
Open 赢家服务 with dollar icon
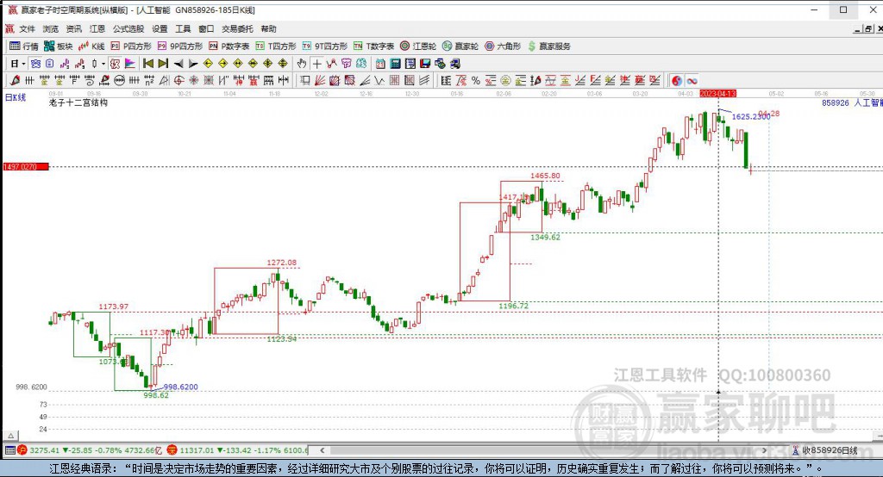pyautogui.click(x=549, y=46)
